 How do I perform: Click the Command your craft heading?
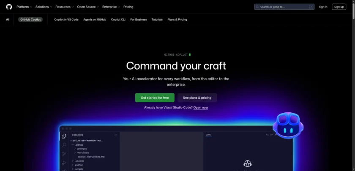click(176, 66)
